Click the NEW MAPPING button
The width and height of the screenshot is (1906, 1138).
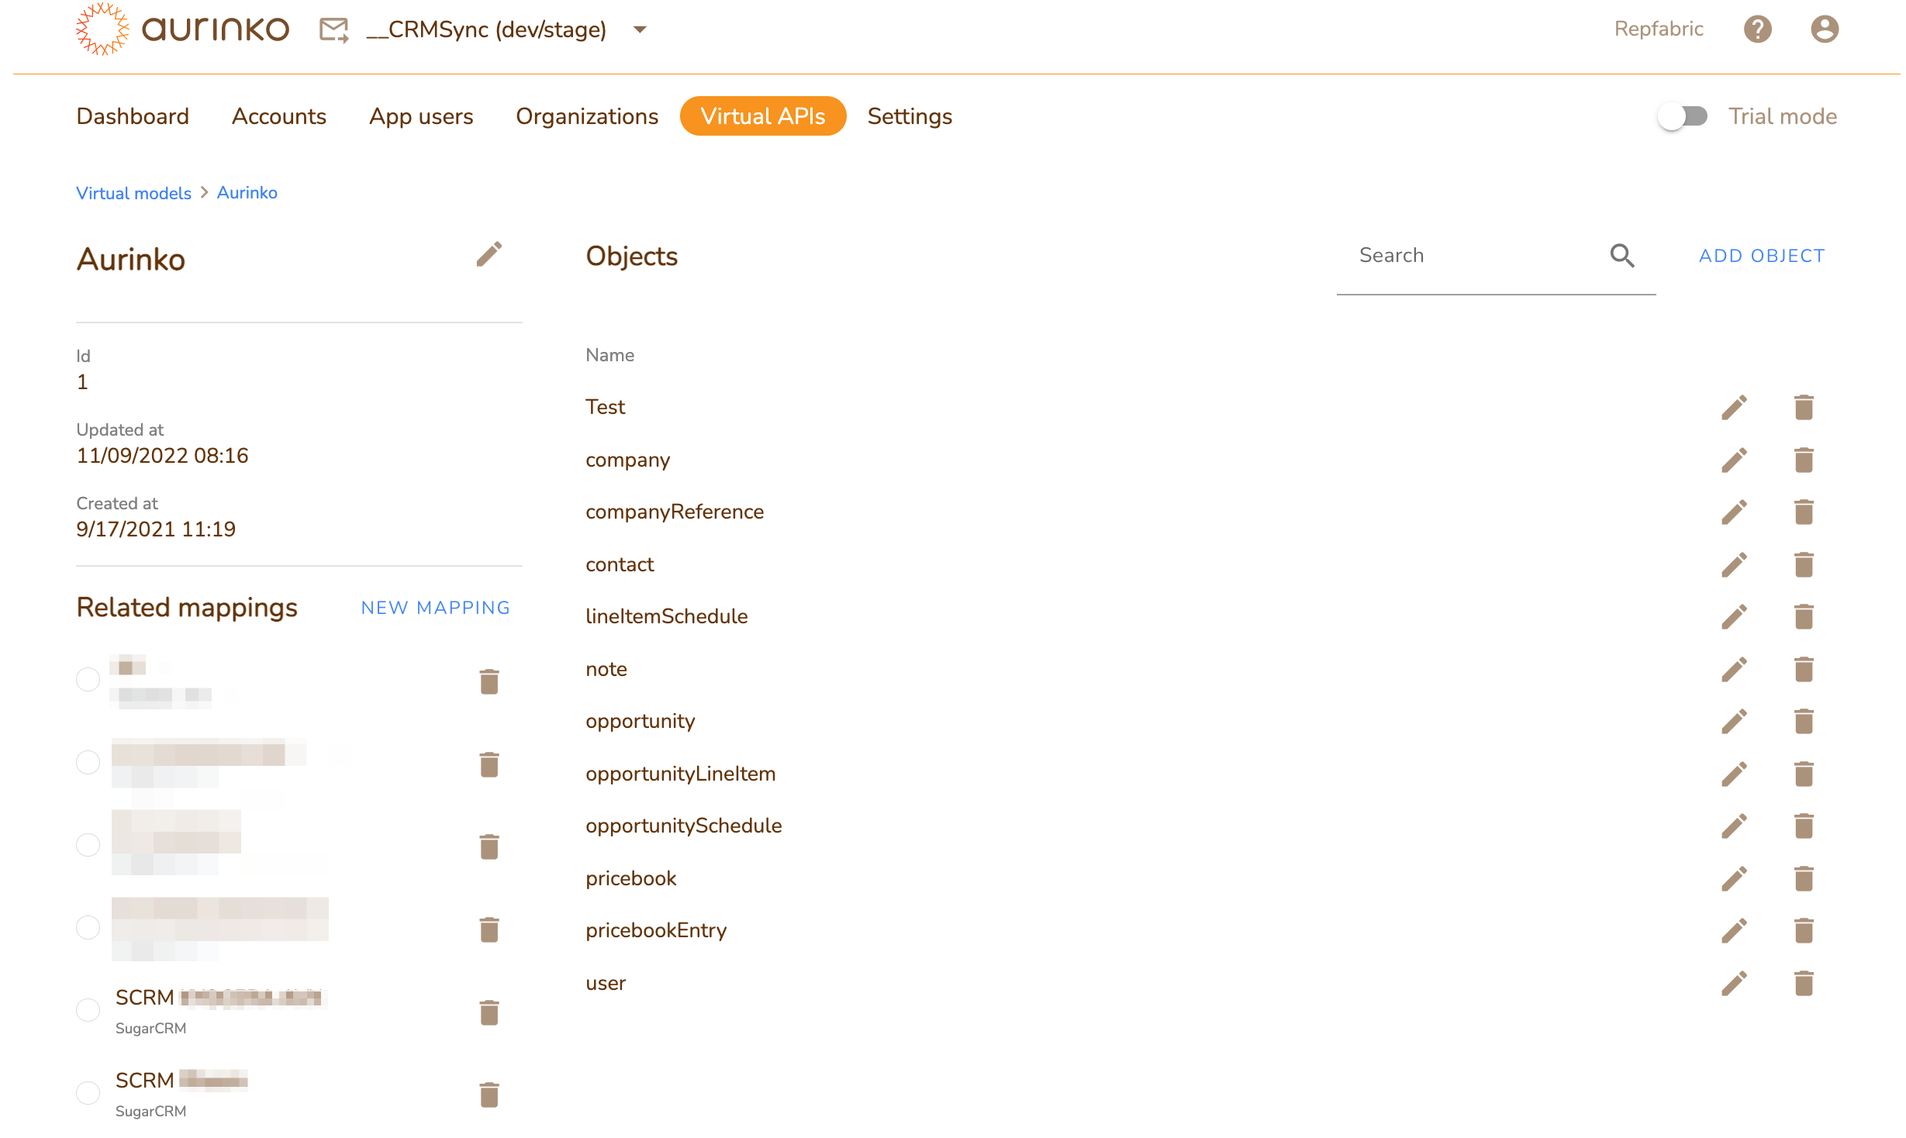(x=436, y=608)
